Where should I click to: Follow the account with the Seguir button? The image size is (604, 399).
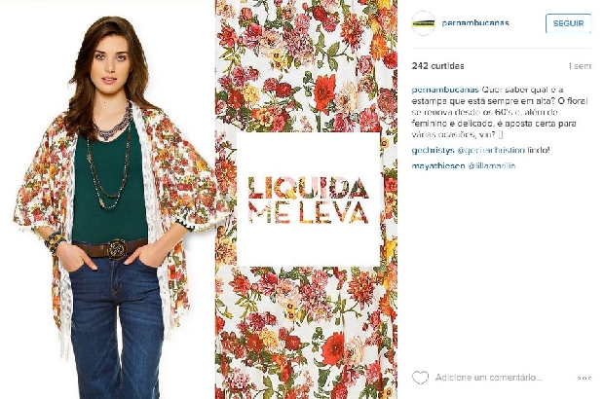568,23
